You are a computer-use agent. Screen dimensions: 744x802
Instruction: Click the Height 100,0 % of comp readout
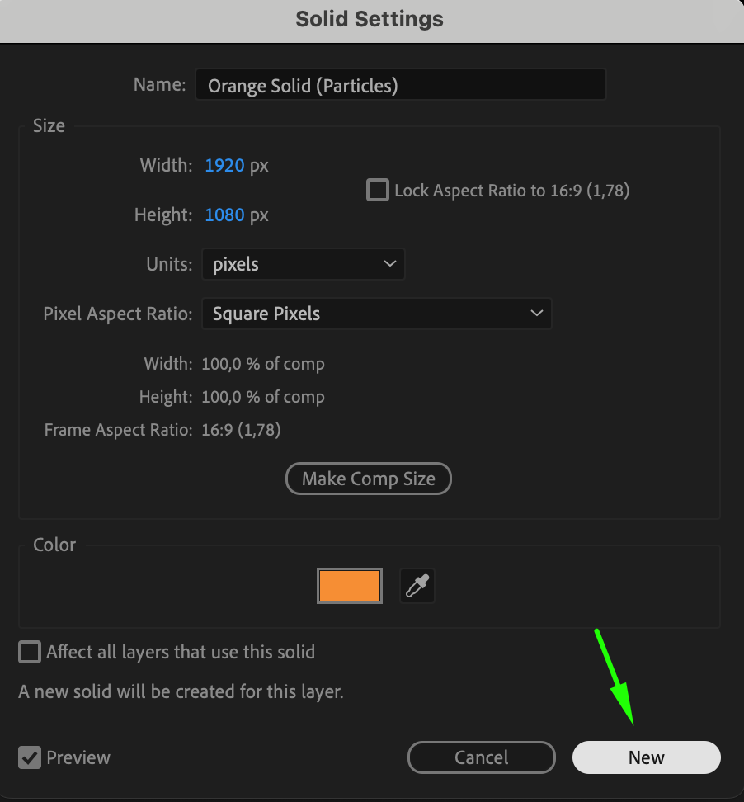click(x=262, y=397)
